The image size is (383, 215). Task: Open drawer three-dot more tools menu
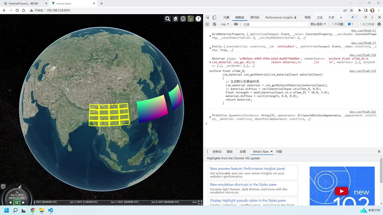click(x=207, y=152)
